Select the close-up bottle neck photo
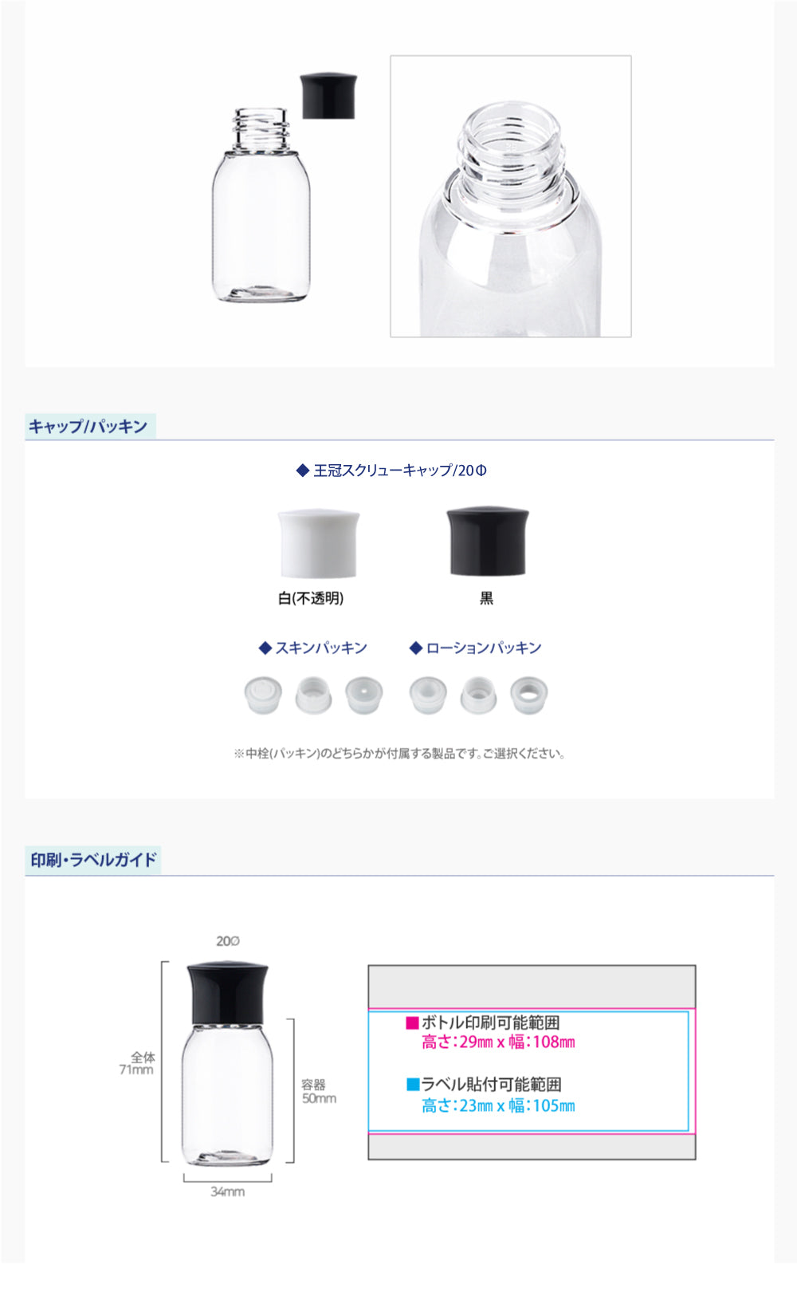This screenshot has height=1296, width=797. pos(511,196)
